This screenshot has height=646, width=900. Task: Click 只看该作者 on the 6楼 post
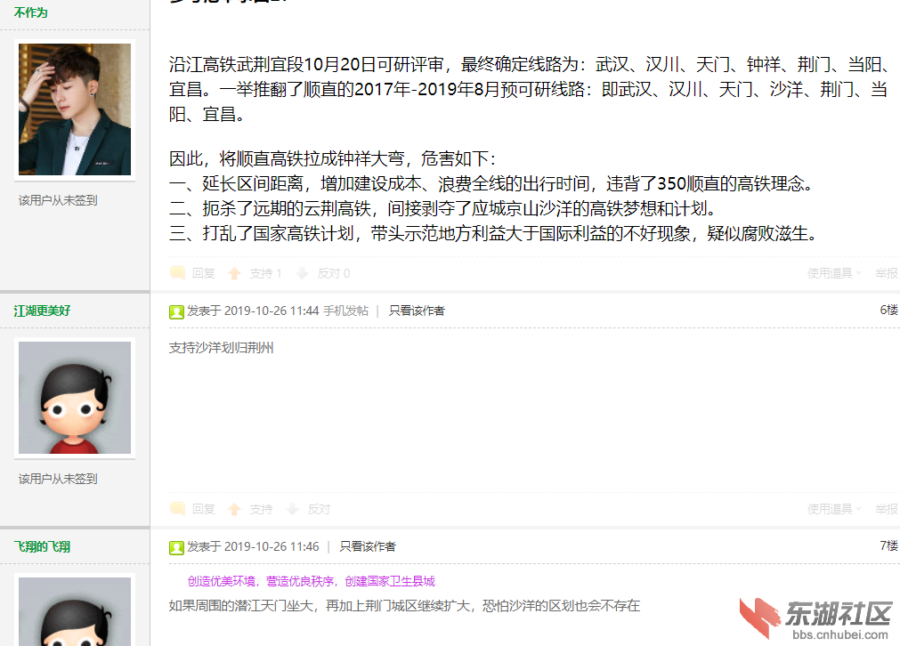[417, 311]
